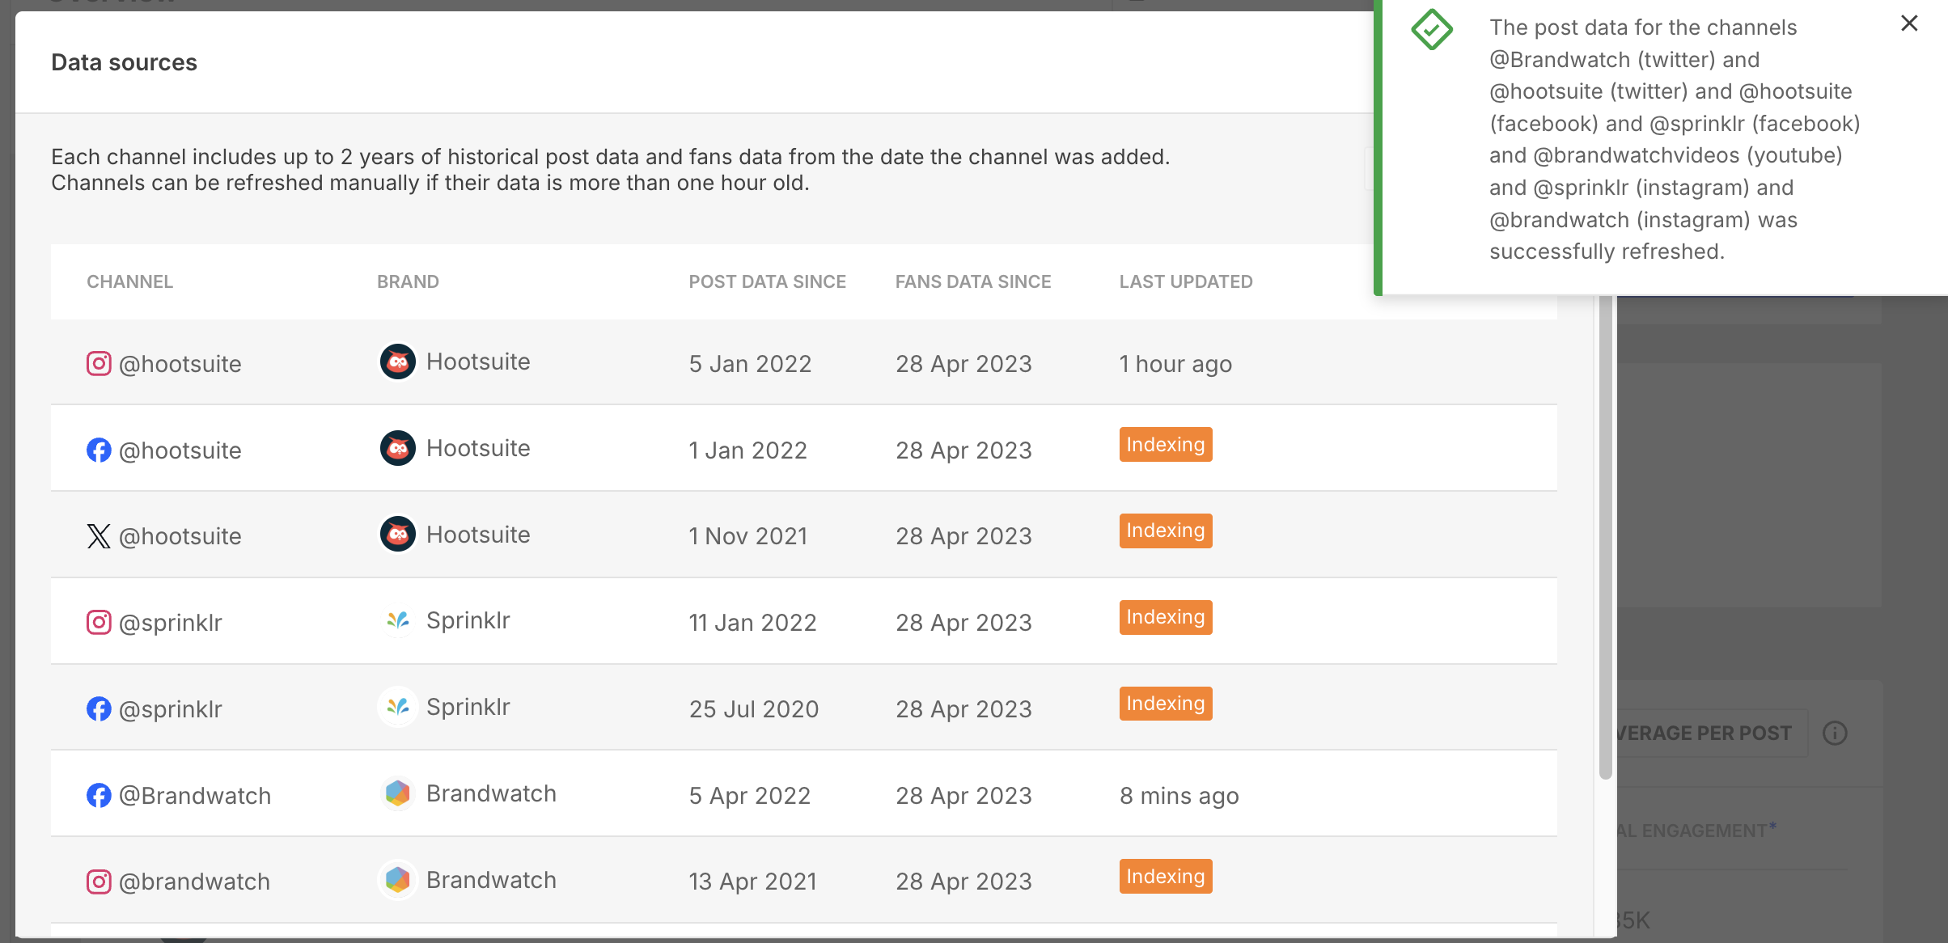Click info icon next to Average Per Post

coord(1835,733)
